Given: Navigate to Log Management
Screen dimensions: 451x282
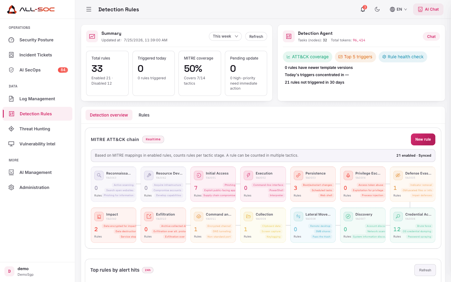Looking at the screenshot, I should (38, 99).
